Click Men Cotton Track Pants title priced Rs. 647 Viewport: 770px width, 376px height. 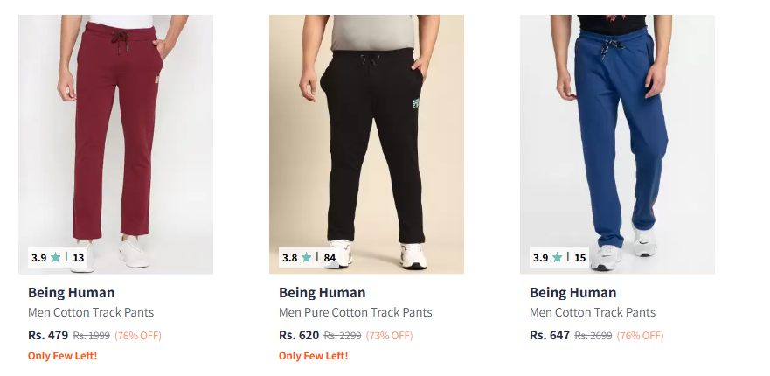point(593,313)
